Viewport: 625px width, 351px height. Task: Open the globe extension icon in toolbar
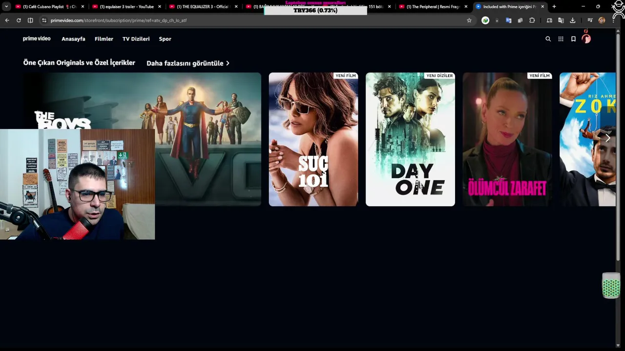coord(485,20)
